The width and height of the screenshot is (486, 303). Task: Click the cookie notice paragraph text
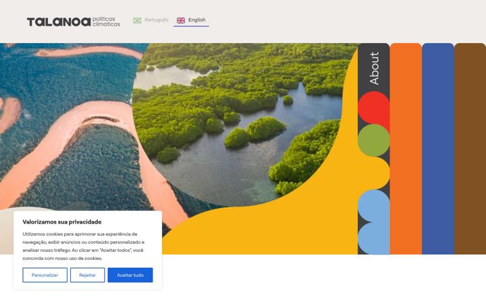point(84,246)
